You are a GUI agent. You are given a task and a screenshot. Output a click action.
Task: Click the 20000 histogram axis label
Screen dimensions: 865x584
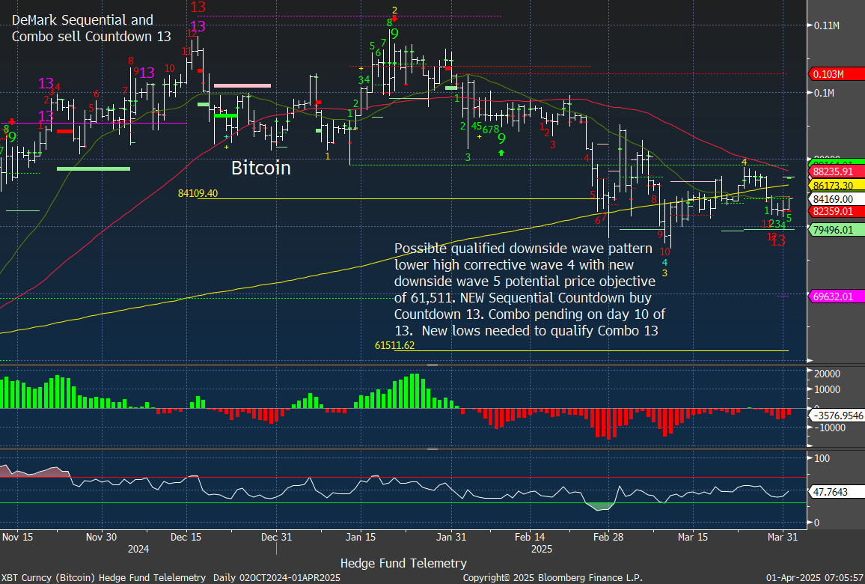tap(828, 374)
